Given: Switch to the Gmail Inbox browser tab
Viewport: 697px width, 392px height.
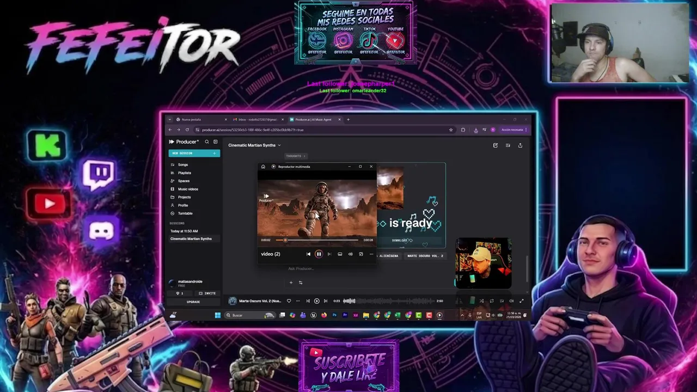Looking at the screenshot, I should click(x=258, y=119).
